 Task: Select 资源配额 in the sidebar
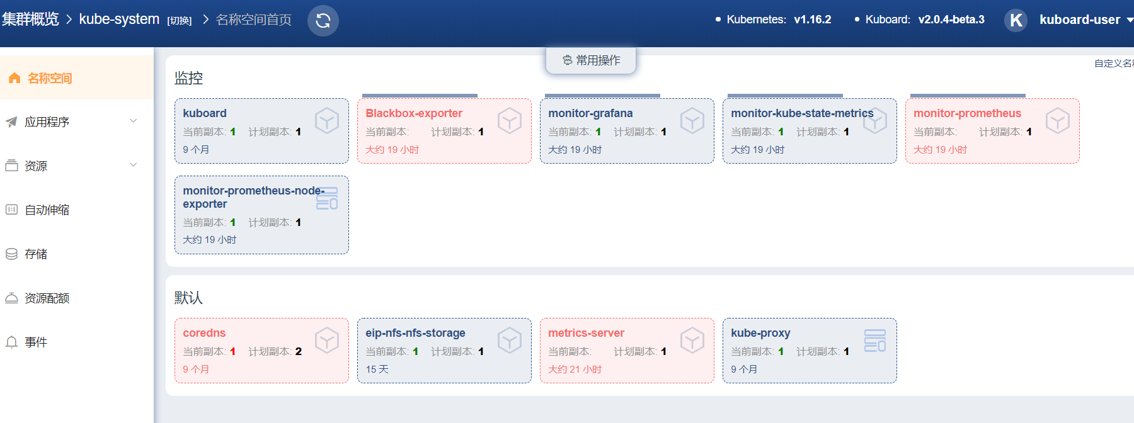pos(76,298)
